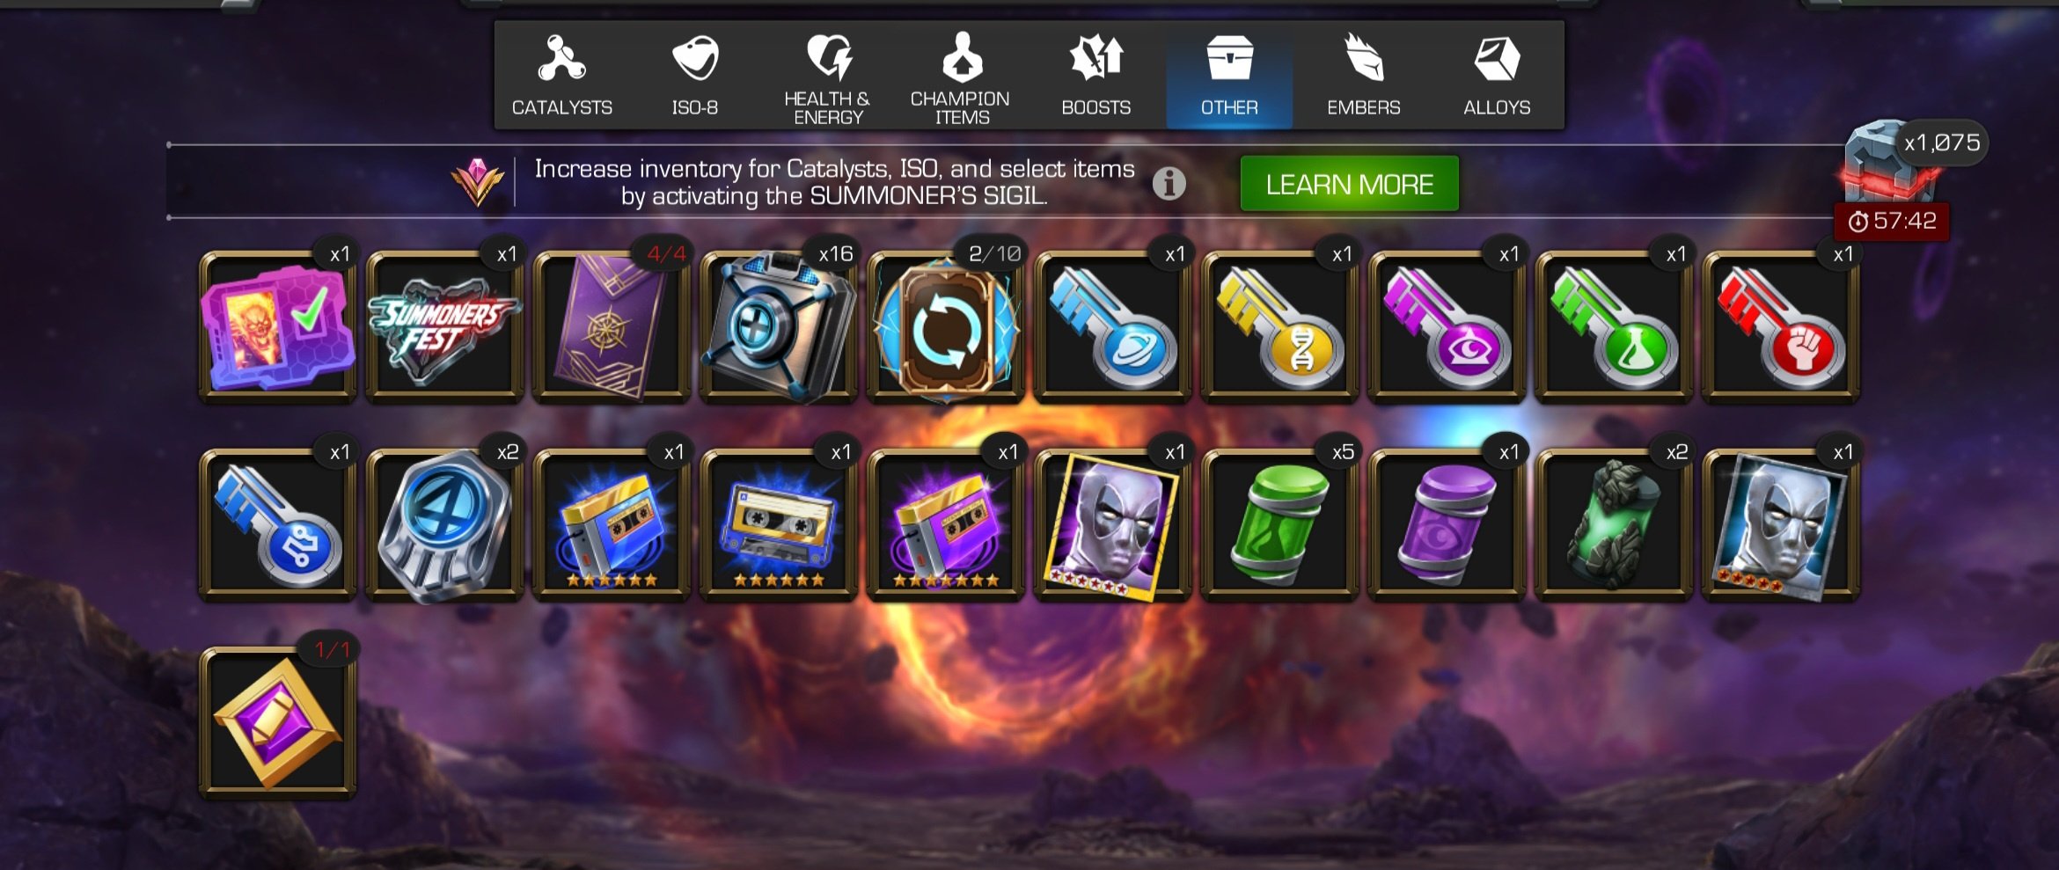Click the Learn More button
This screenshot has width=2059, height=870.
click(1349, 184)
